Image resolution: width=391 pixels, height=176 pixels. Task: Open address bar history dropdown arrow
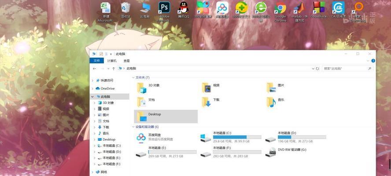[313, 68]
